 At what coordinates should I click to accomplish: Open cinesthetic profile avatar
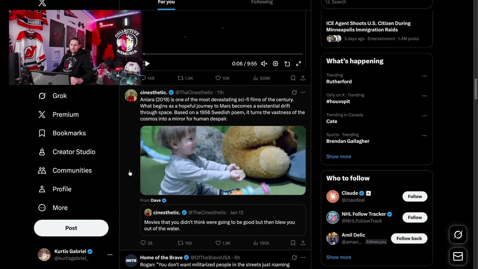click(131, 96)
